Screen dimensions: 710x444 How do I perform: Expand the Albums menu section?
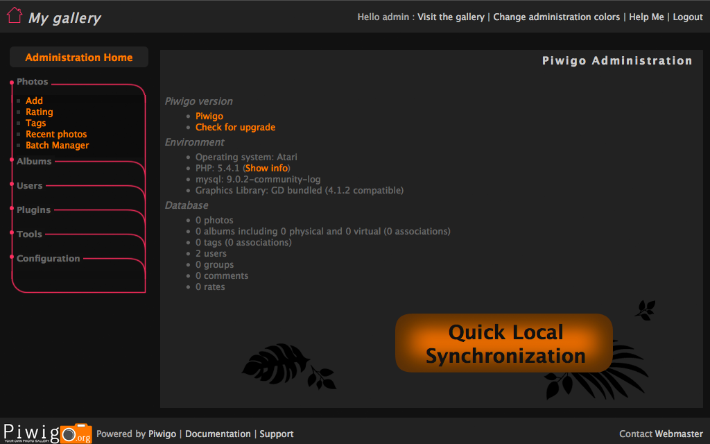(x=34, y=162)
